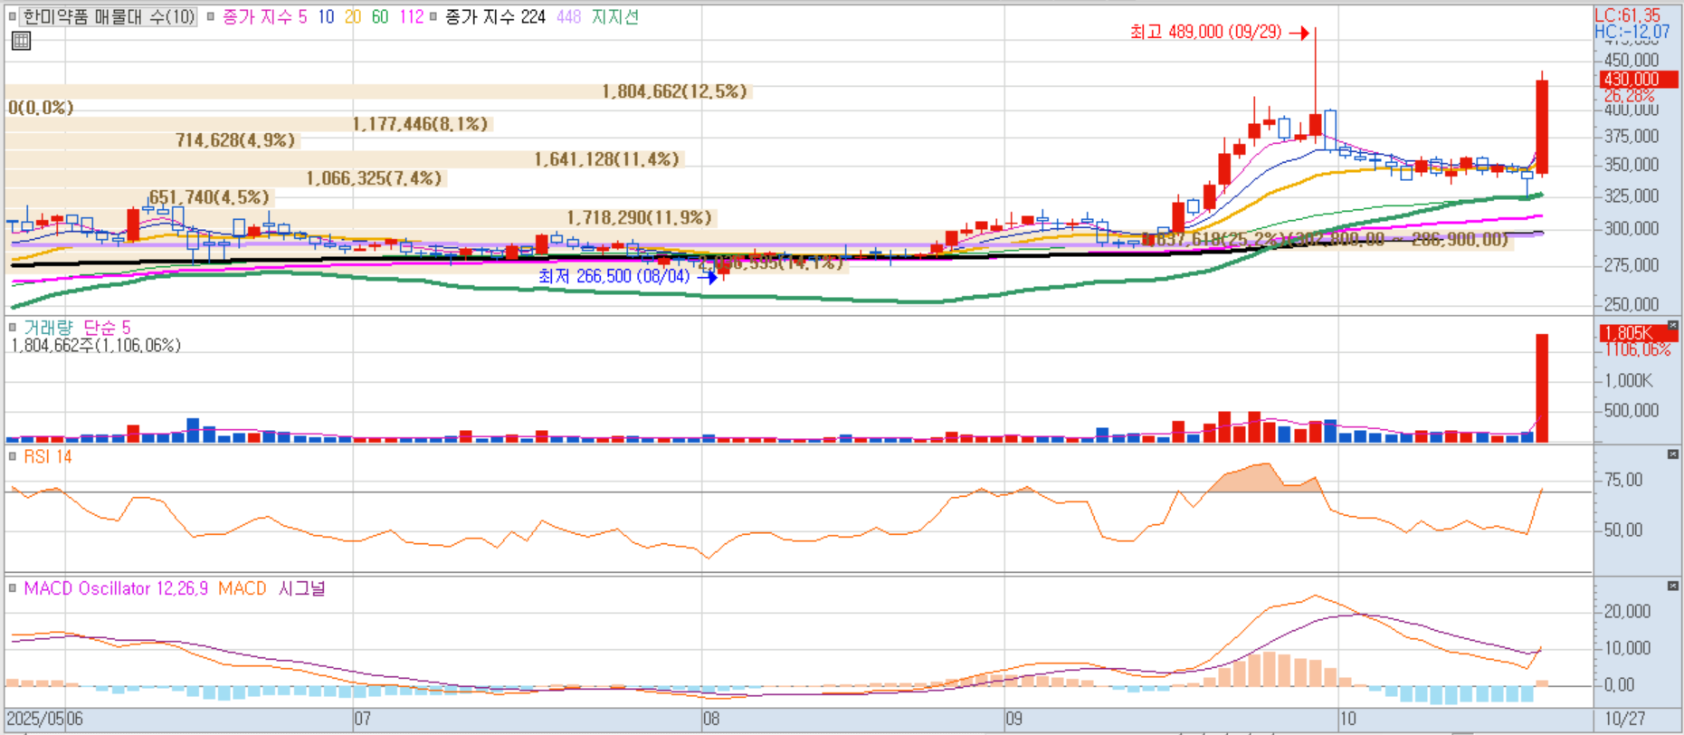Click the 09 month axis label
This screenshot has width=1684, height=735.
(x=1013, y=719)
